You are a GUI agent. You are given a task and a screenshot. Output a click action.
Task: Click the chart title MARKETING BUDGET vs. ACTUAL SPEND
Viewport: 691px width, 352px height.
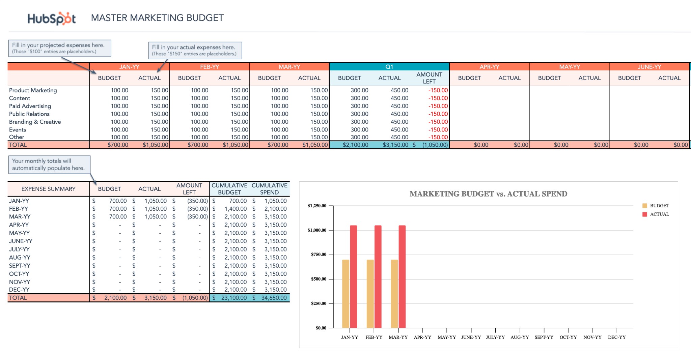point(488,194)
